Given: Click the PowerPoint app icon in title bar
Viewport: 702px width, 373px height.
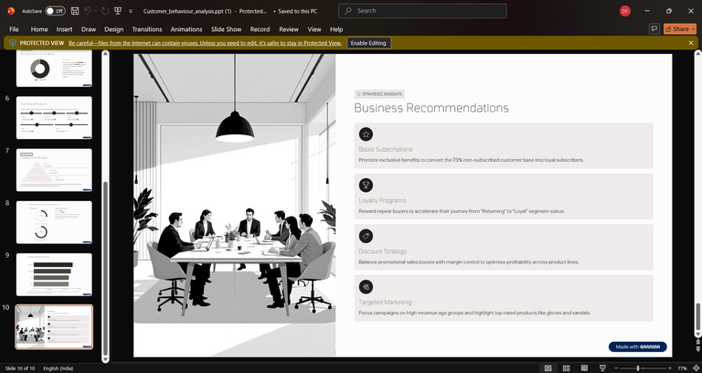Looking at the screenshot, I should (11, 11).
